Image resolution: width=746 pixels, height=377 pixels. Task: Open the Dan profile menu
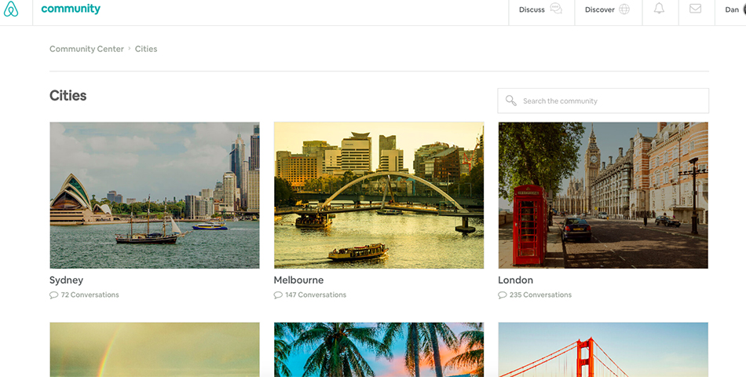coord(732,9)
